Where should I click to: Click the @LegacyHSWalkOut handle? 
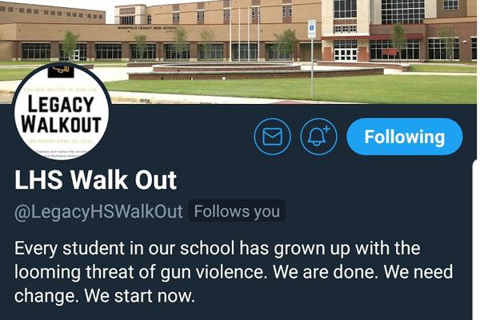[x=98, y=211]
